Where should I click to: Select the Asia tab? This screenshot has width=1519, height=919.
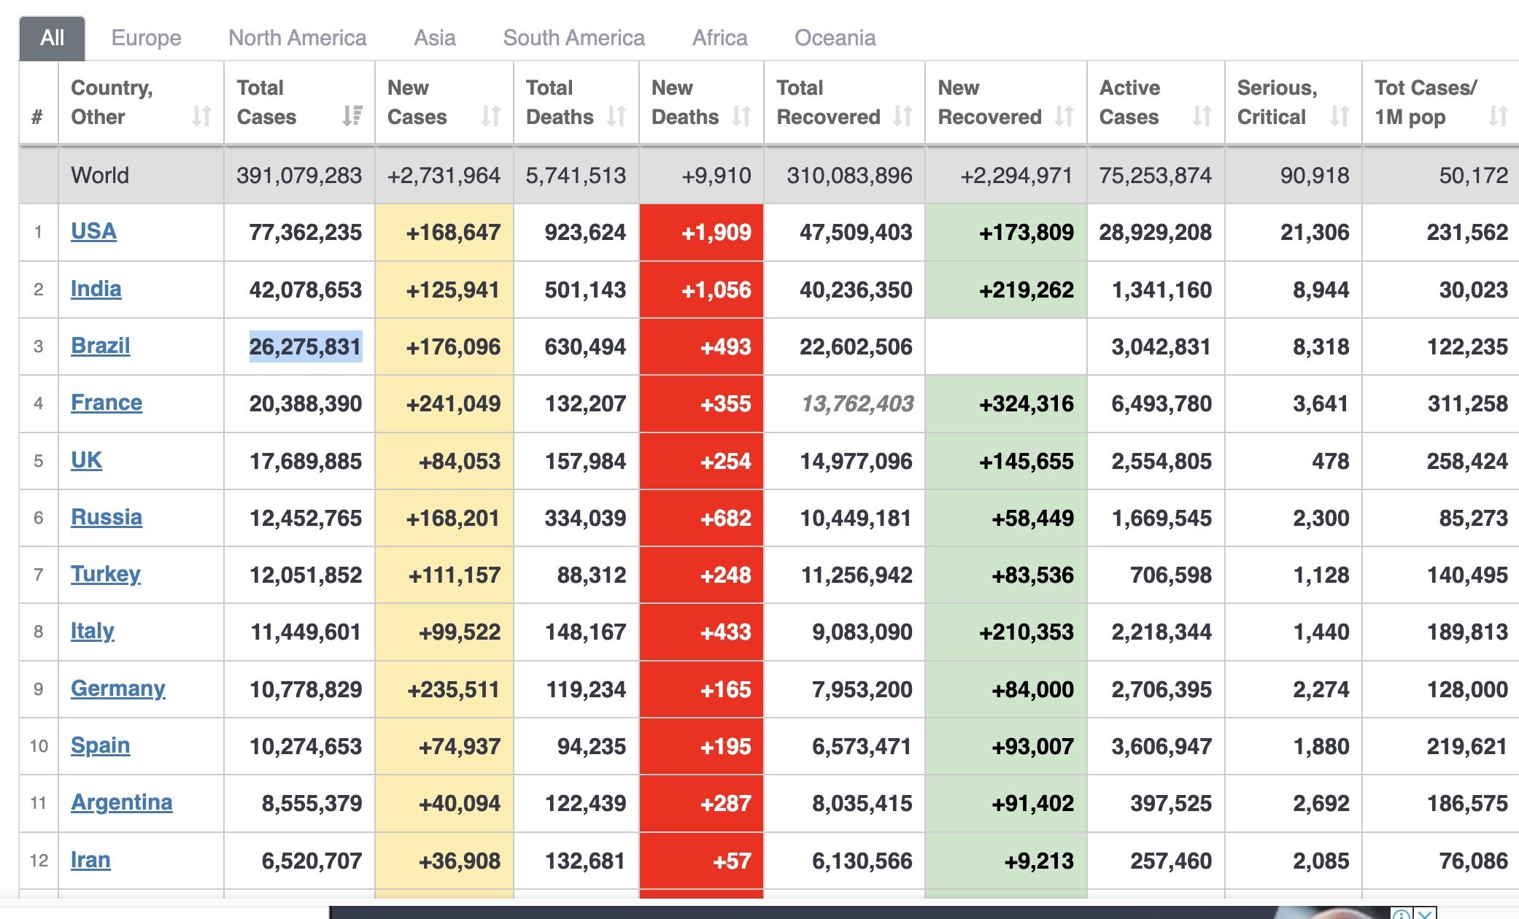point(434,37)
